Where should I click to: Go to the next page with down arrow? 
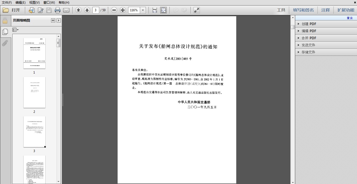pos(87,10)
